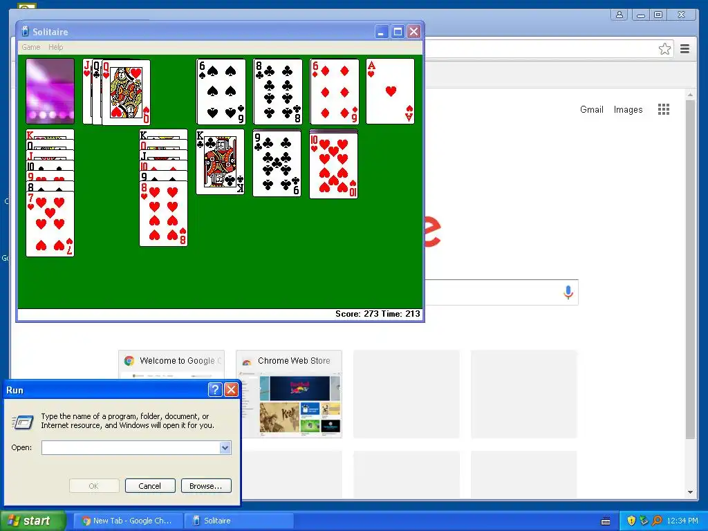Bookmark page with Chrome star icon

coord(664,49)
